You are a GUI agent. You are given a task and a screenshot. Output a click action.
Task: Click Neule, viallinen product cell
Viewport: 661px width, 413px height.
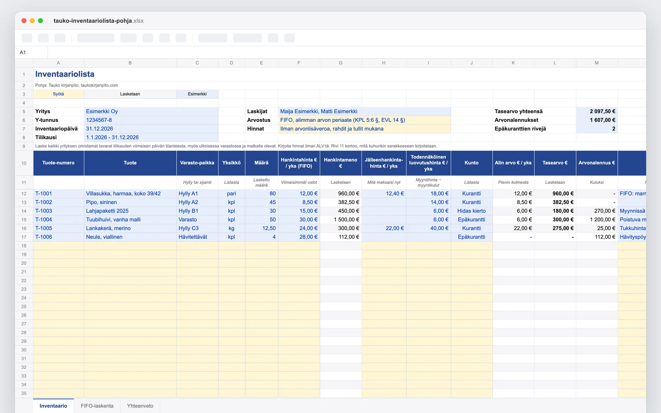click(130, 237)
